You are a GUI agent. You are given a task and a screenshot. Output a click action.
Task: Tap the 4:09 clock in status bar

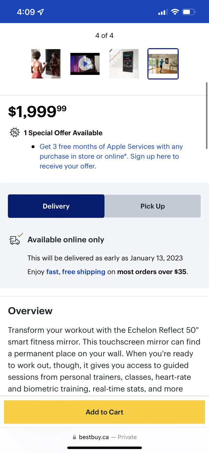coord(26,12)
